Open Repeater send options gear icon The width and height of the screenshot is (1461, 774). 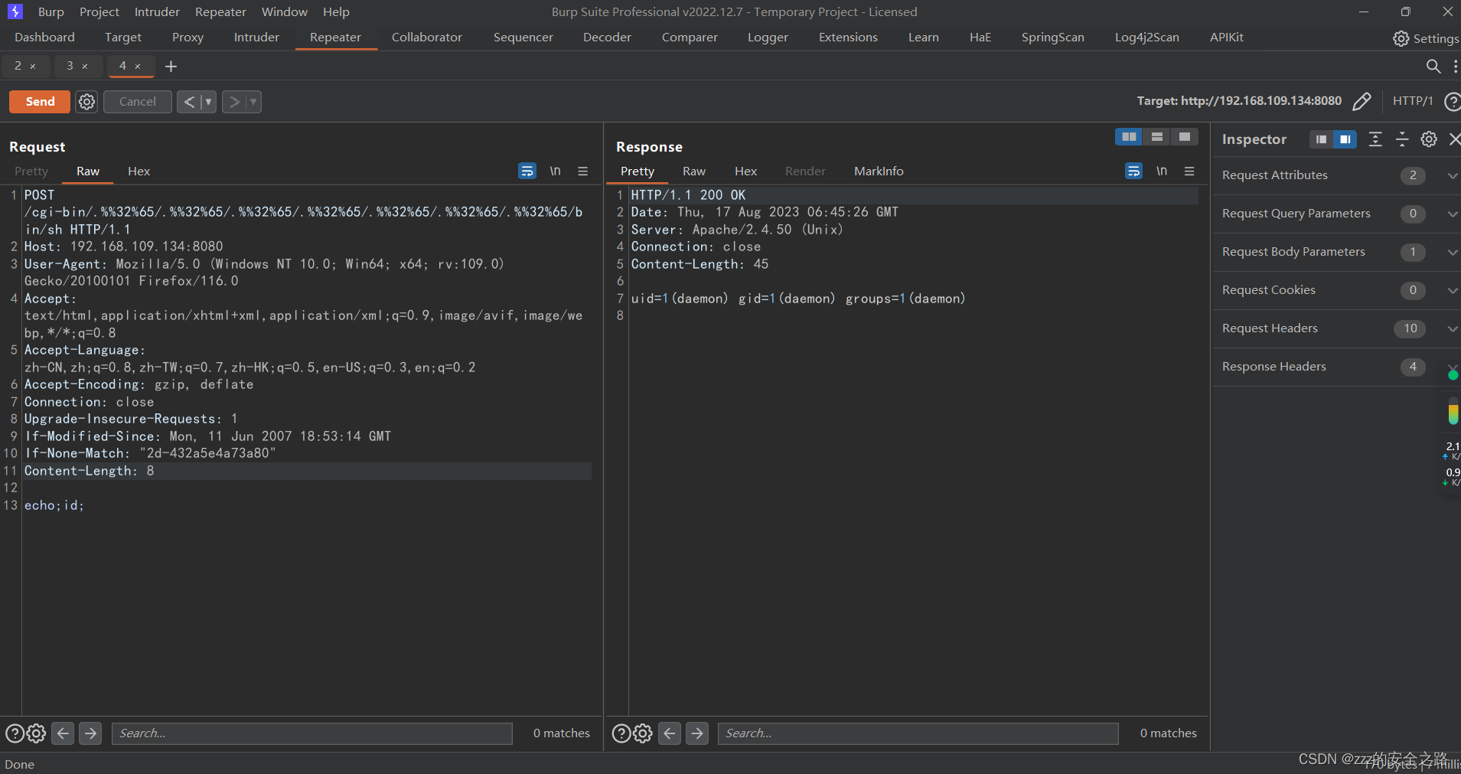click(x=87, y=102)
